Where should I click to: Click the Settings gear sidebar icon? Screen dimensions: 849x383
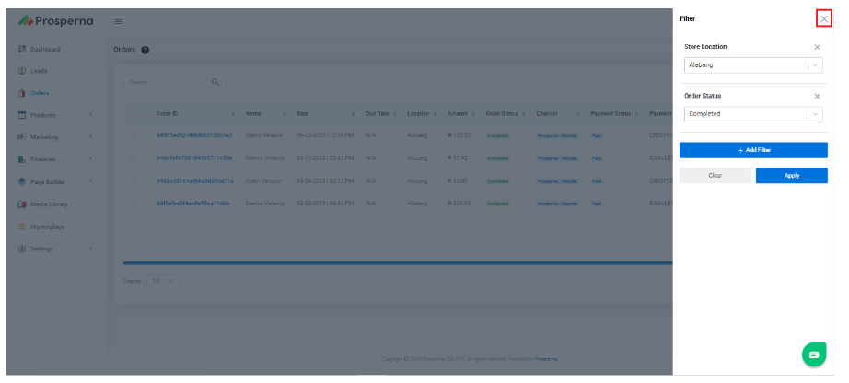coord(22,249)
